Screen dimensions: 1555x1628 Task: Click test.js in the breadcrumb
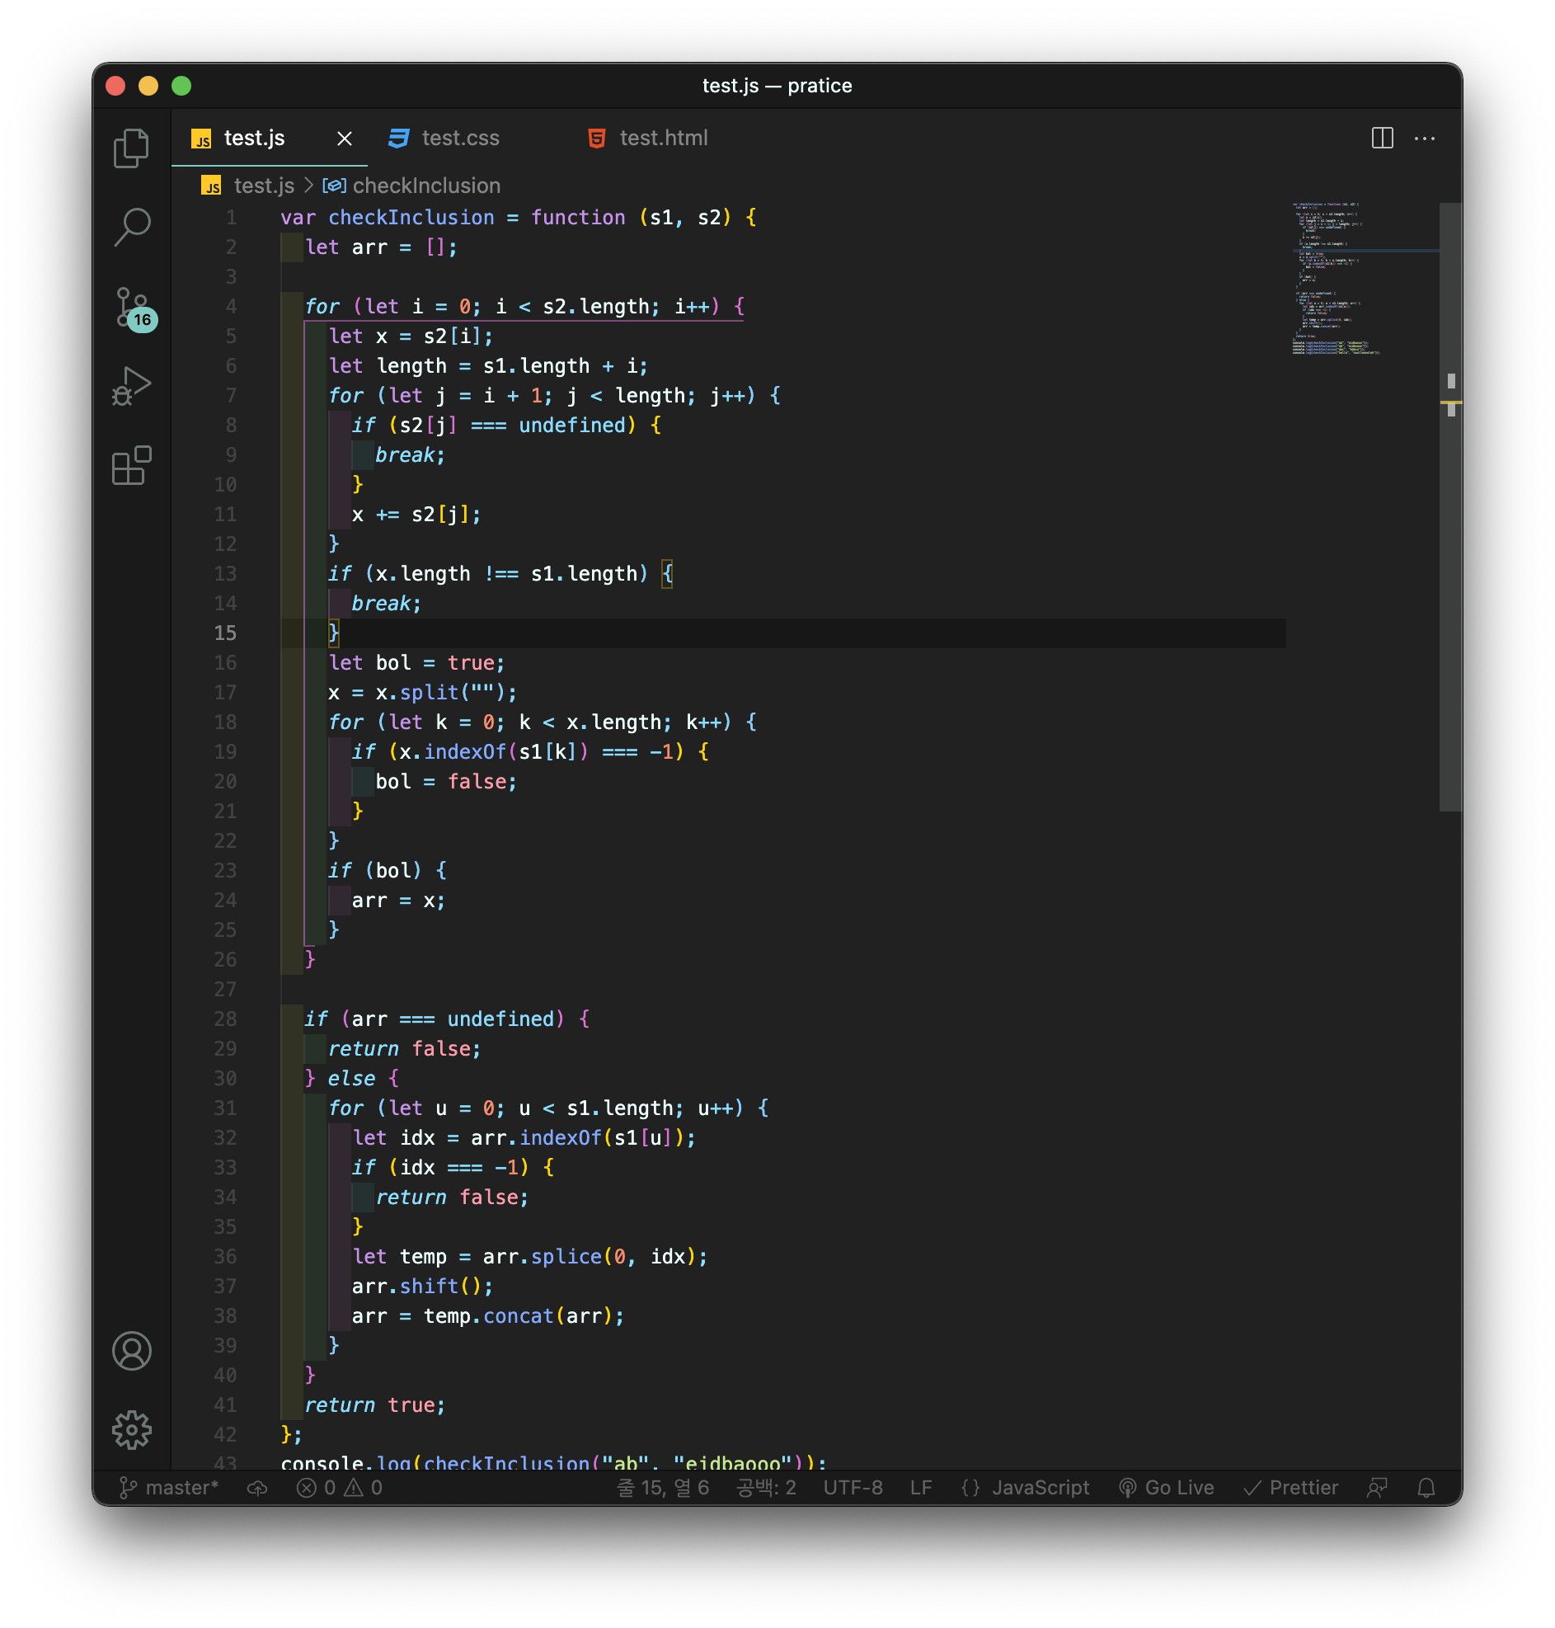(264, 185)
